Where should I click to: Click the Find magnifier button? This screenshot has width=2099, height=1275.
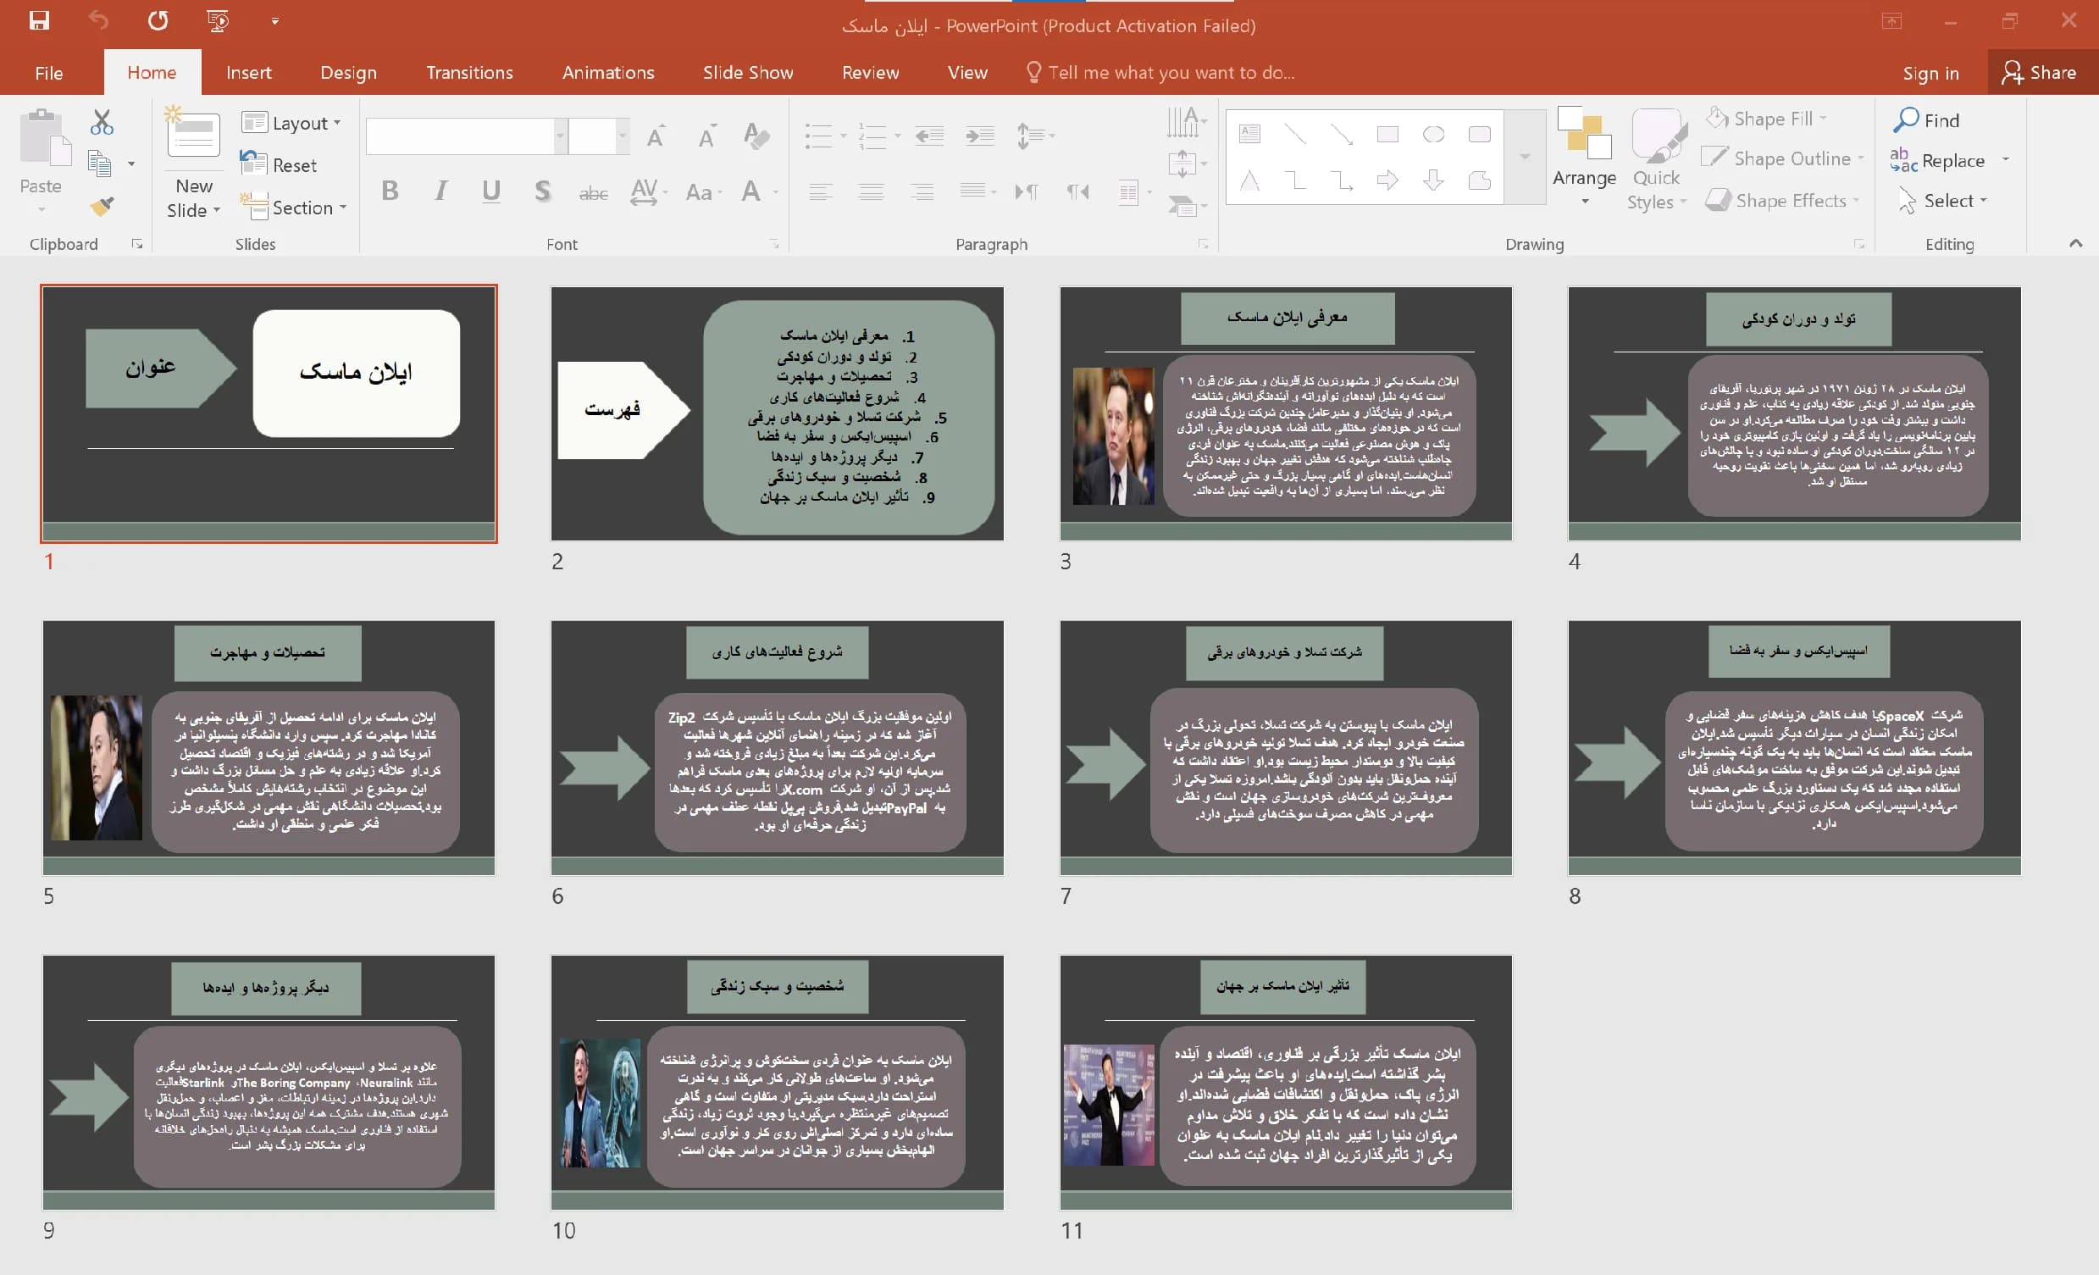point(1927,120)
